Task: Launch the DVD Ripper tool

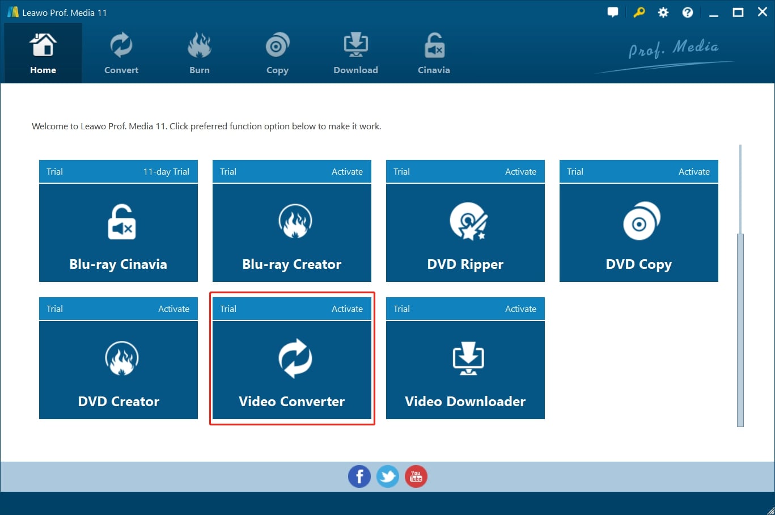Action: [x=465, y=233]
